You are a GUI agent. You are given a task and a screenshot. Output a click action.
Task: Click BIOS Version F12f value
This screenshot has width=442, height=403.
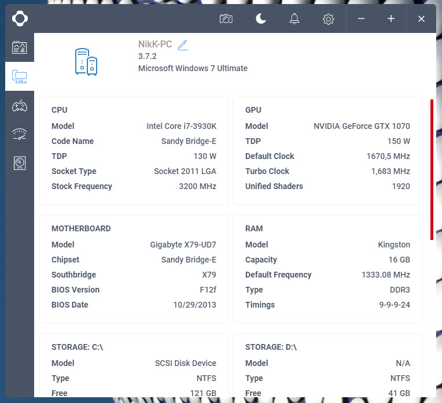(208, 290)
